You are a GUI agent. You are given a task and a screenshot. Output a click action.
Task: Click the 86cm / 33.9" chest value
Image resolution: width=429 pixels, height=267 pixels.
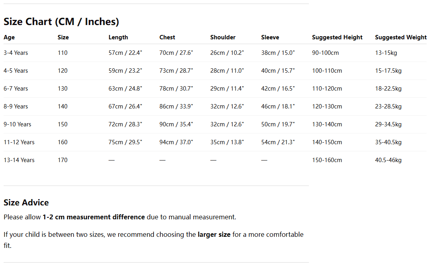176,106
